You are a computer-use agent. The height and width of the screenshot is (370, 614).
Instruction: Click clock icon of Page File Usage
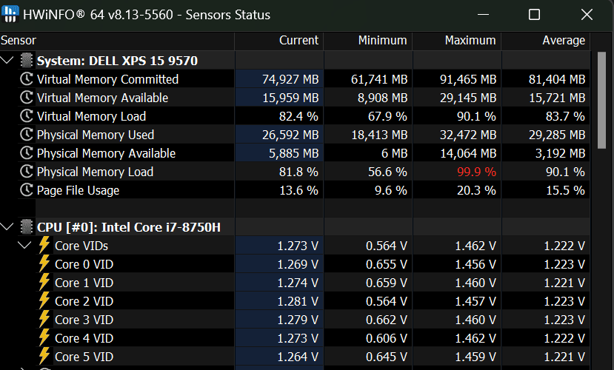tap(27, 190)
